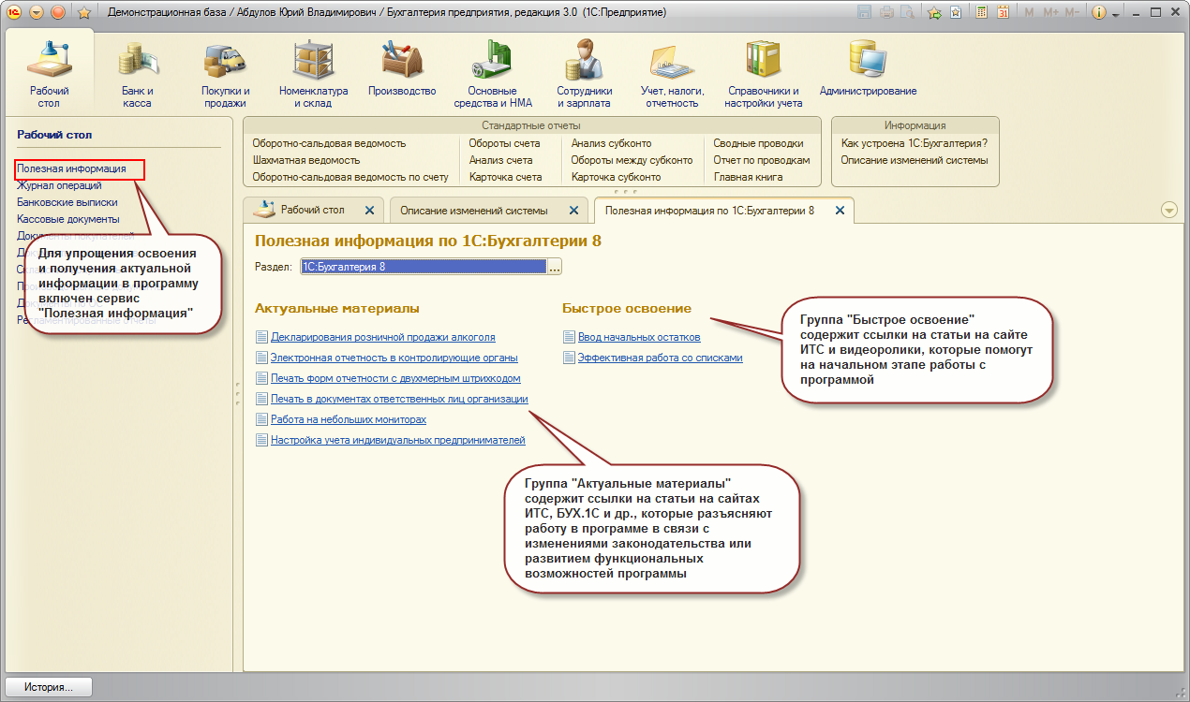This screenshot has width=1190, height=702.
Task: Click the print icon in title bar
Action: [x=885, y=13]
